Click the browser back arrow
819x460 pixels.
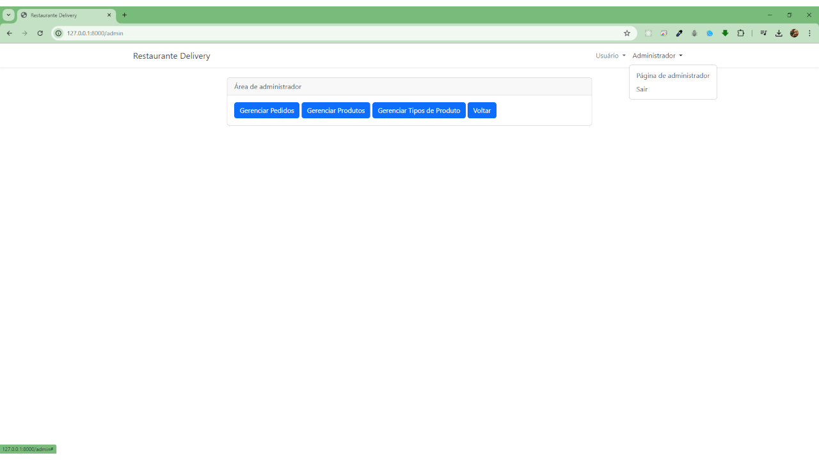click(x=9, y=33)
